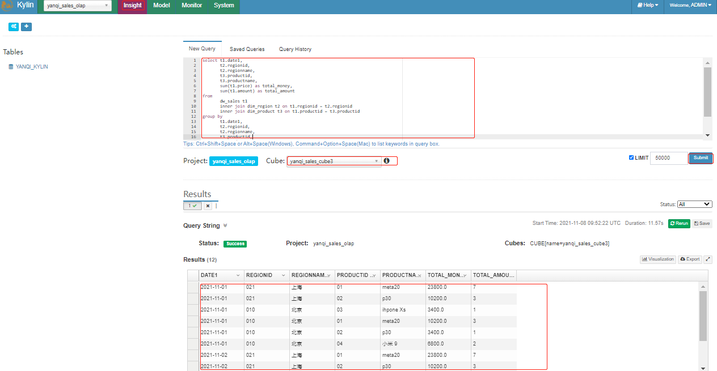Click the product ID 03 cell
The height and width of the screenshot is (371, 717).
click(357, 310)
